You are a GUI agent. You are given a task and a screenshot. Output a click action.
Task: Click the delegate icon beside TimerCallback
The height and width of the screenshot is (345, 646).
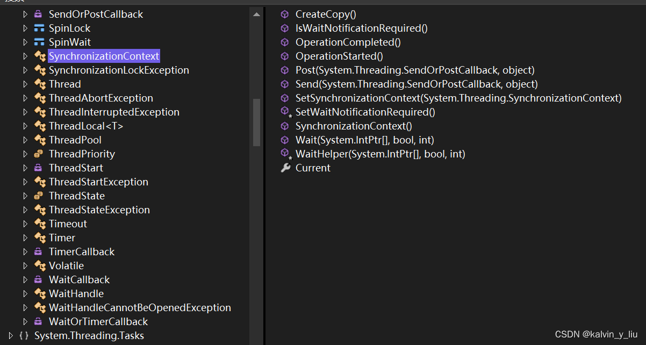[39, 251]
